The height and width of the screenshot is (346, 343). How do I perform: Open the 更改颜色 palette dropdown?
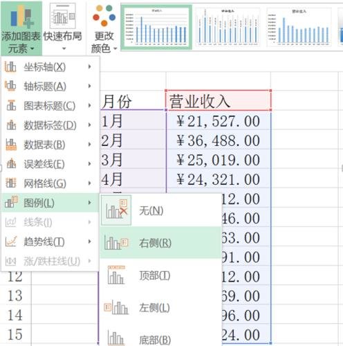point(104,28)
